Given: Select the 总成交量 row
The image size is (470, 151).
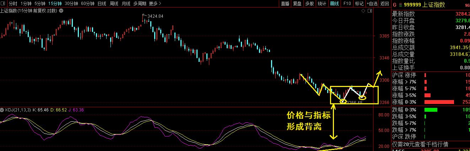Looking at the screenshot, I should coord(431,54).
